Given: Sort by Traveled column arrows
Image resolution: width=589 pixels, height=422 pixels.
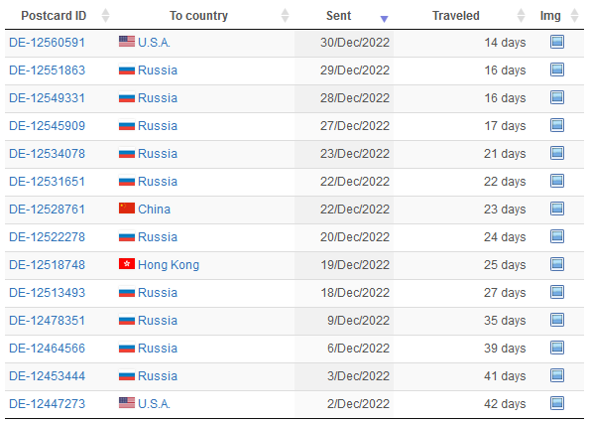Looking at the screenshot, I should click(521, 16).
